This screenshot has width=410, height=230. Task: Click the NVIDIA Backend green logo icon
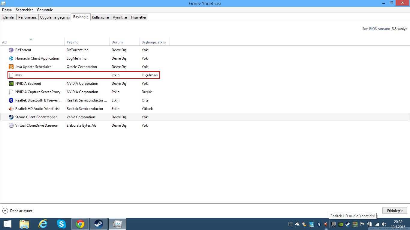pyautogui.click(x=11, y=84)
